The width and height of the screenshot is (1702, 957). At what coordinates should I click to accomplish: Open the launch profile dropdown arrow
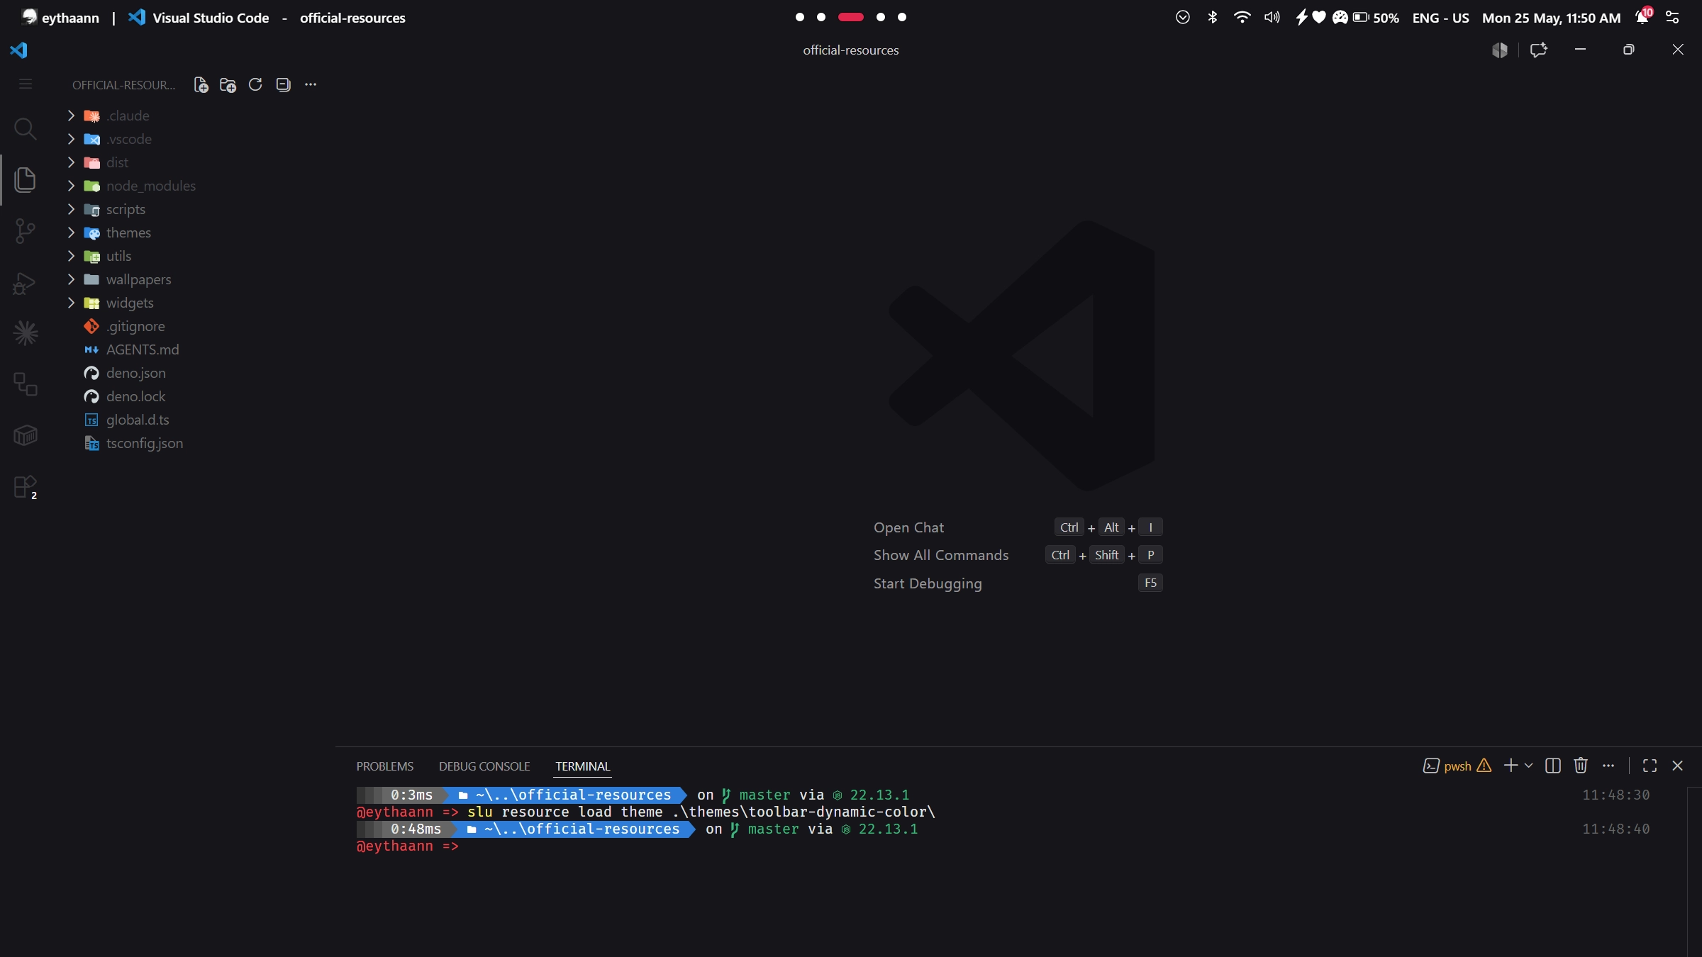1528,766
